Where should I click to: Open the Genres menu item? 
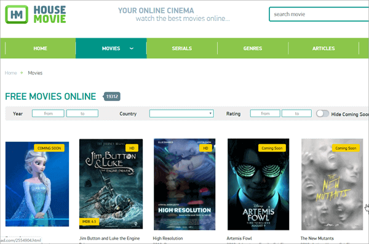[x=253, y=48]
